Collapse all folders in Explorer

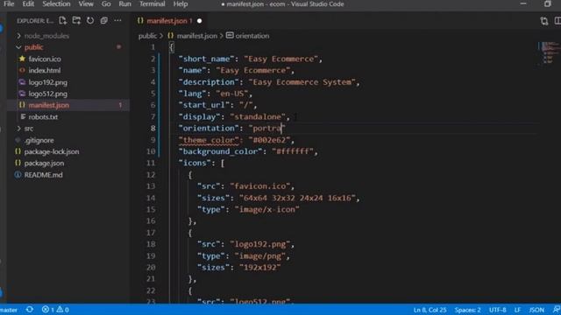pyautogui.click(x=103, y=21)
